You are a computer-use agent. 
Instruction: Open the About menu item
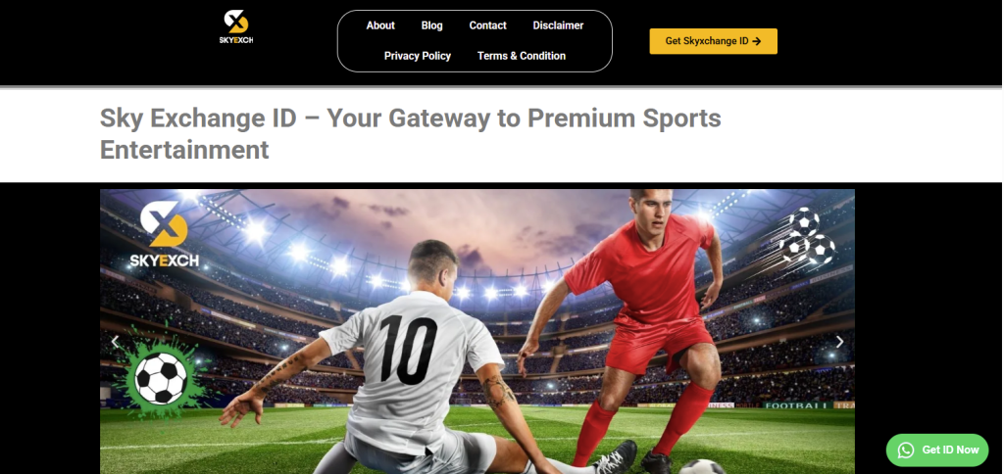pyautogui.click(x=380, y=25)
